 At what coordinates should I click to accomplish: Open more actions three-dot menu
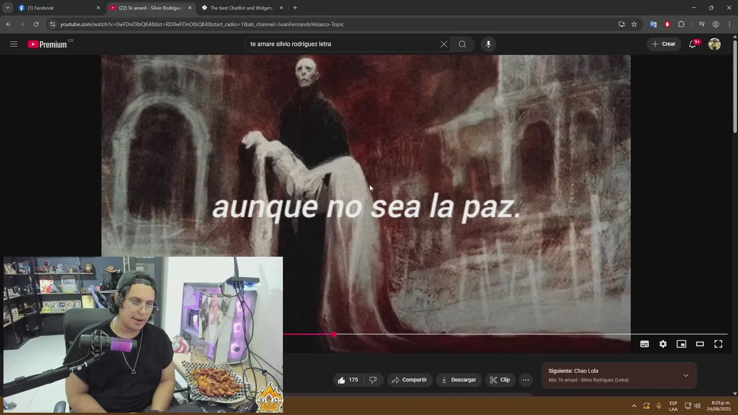pyautogui.click(x=525, y=380)
